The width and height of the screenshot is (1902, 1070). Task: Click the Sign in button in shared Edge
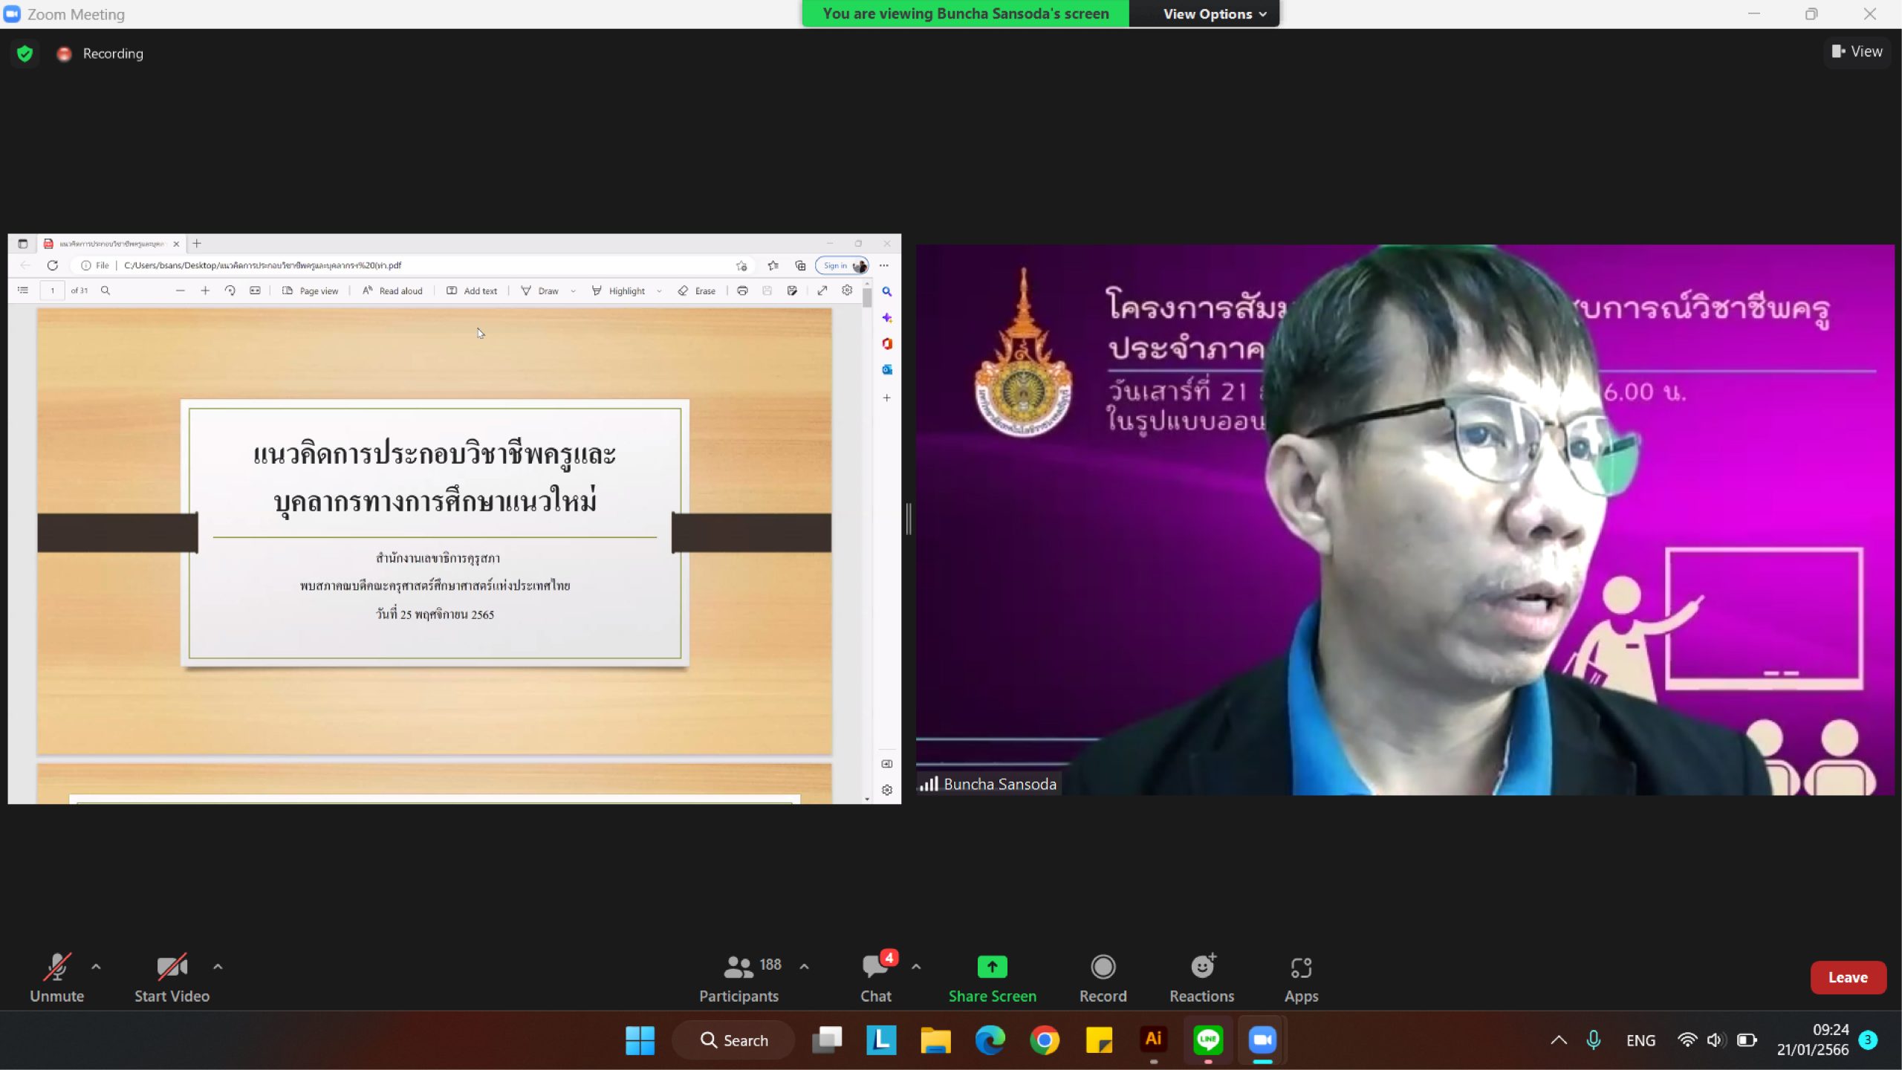click(x=842, y=265)
